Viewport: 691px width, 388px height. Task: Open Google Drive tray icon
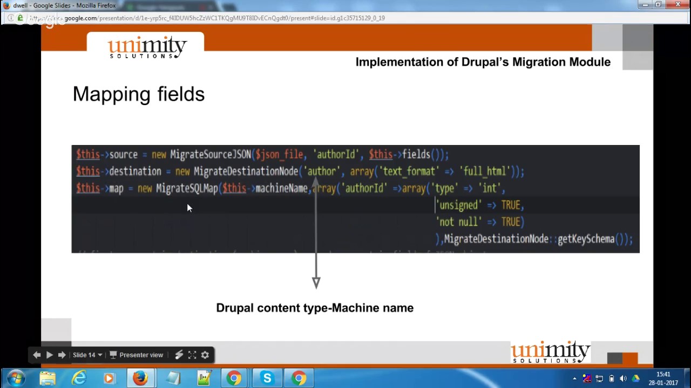tap(635, 379)
